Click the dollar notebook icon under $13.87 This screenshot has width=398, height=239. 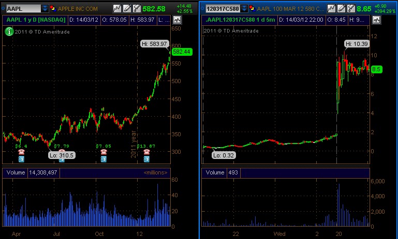click(x=146, y=159)
